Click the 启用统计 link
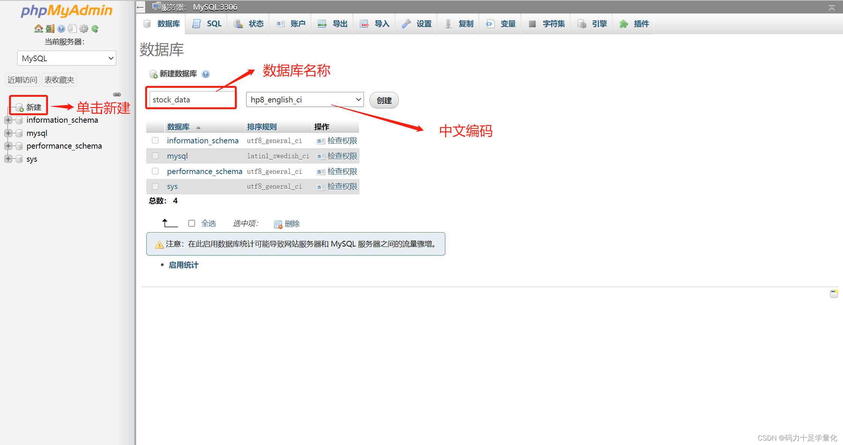 pyautogui.click(x=184, y=265)
